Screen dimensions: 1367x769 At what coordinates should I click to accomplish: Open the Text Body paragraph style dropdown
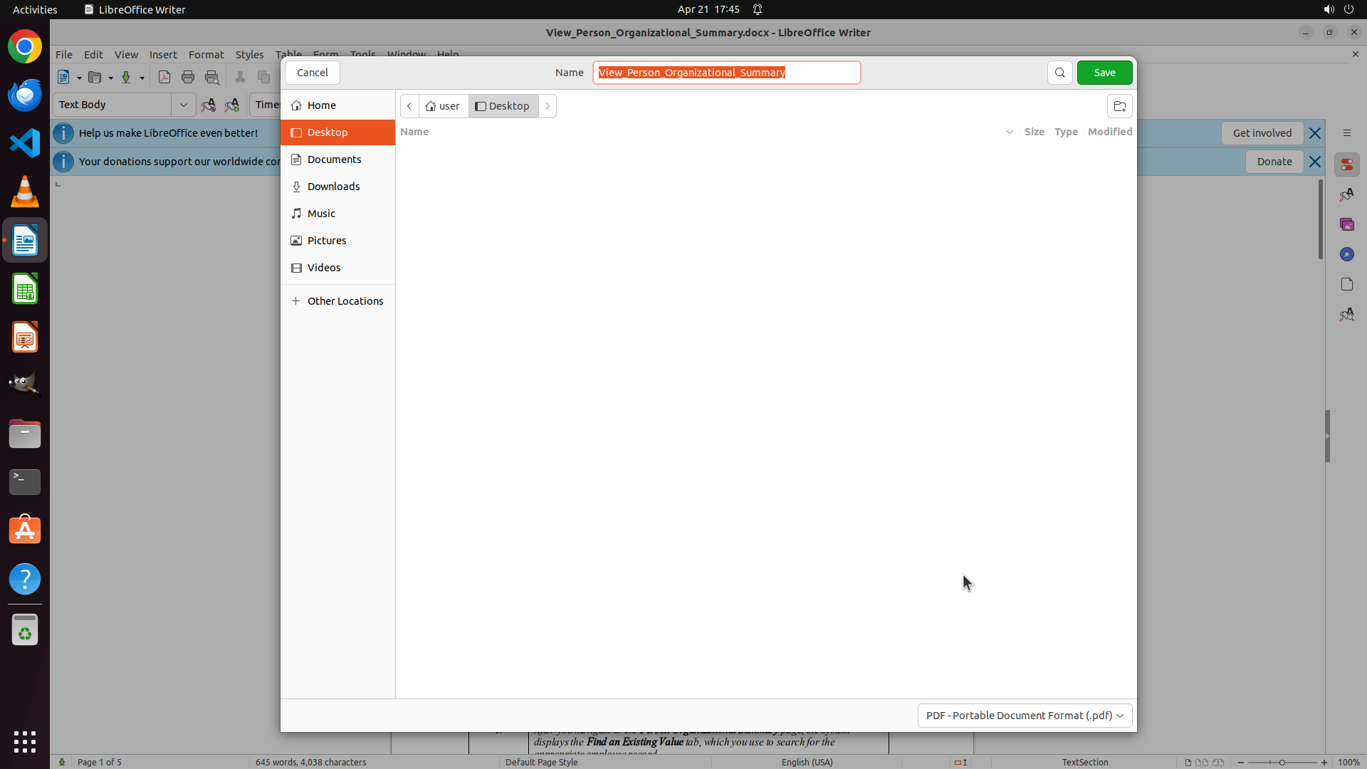[x=183, y=105]
